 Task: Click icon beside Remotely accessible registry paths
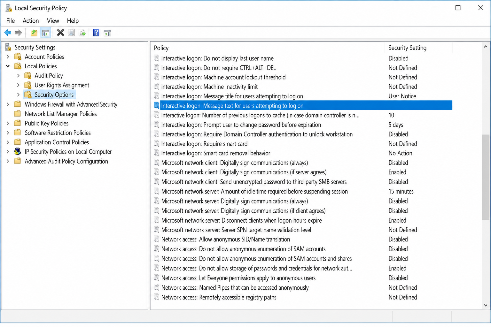(156, 297)
